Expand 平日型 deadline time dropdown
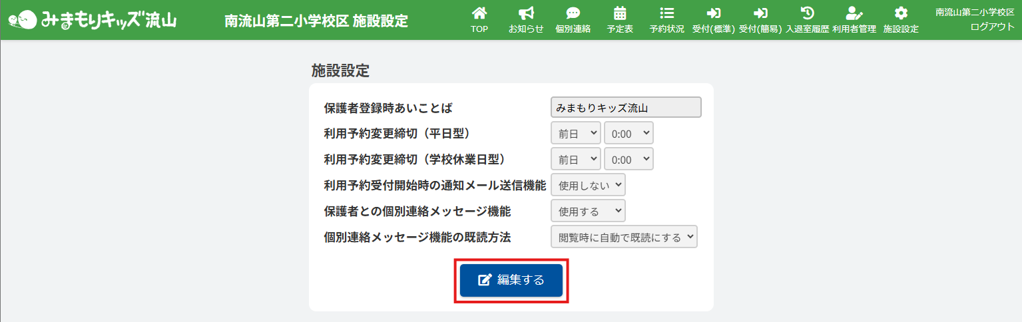This screenshot has height=322, width=1022. point(629,133)
